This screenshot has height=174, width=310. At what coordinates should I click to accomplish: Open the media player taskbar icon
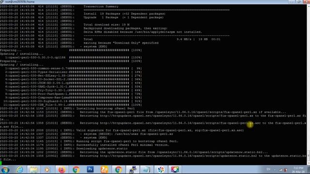click(47, 170)
